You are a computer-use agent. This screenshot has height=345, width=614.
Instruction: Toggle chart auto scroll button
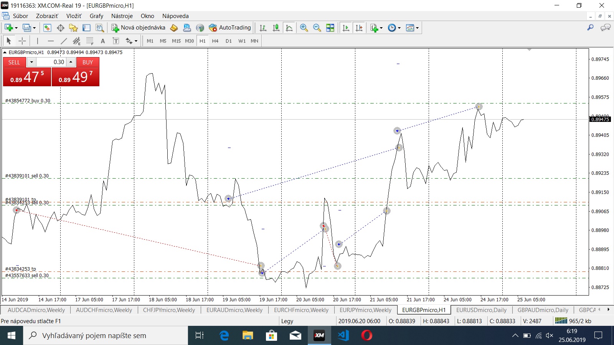(x=346, y=28)
